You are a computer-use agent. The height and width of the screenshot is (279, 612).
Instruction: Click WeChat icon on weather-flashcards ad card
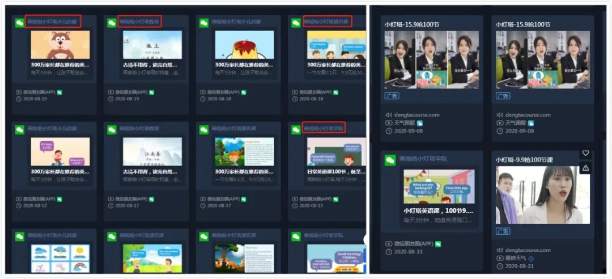click(x=19, y=236)
